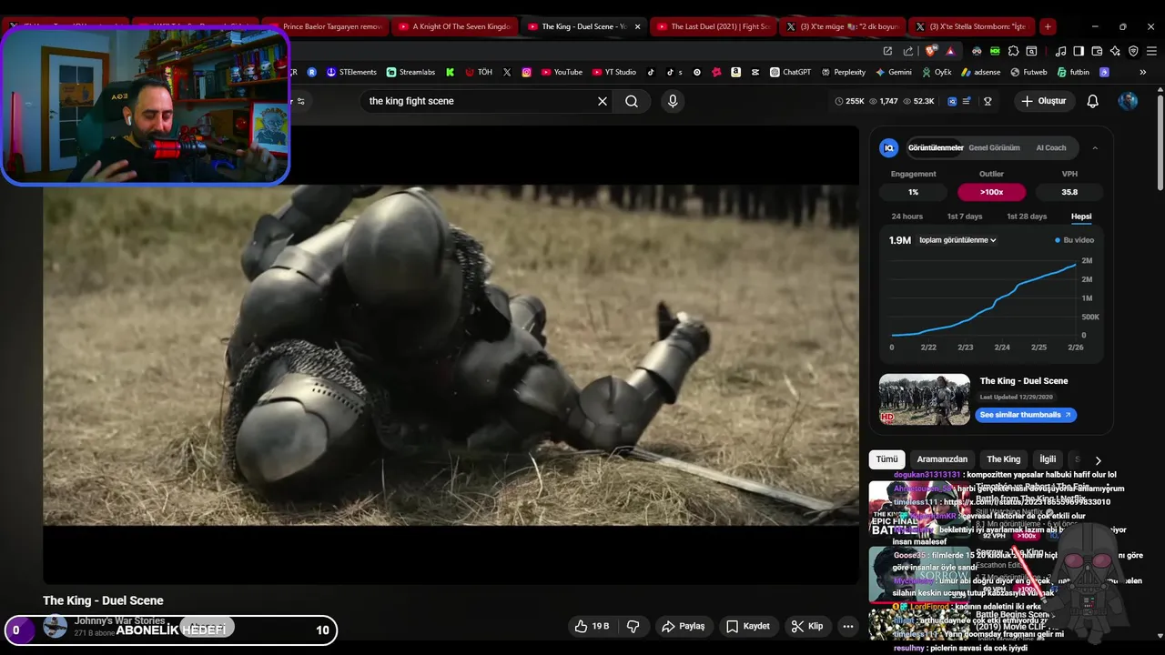Open futbin bookmark
The width and height of the screenshot is (1165, 655).
coord(1073,72)
